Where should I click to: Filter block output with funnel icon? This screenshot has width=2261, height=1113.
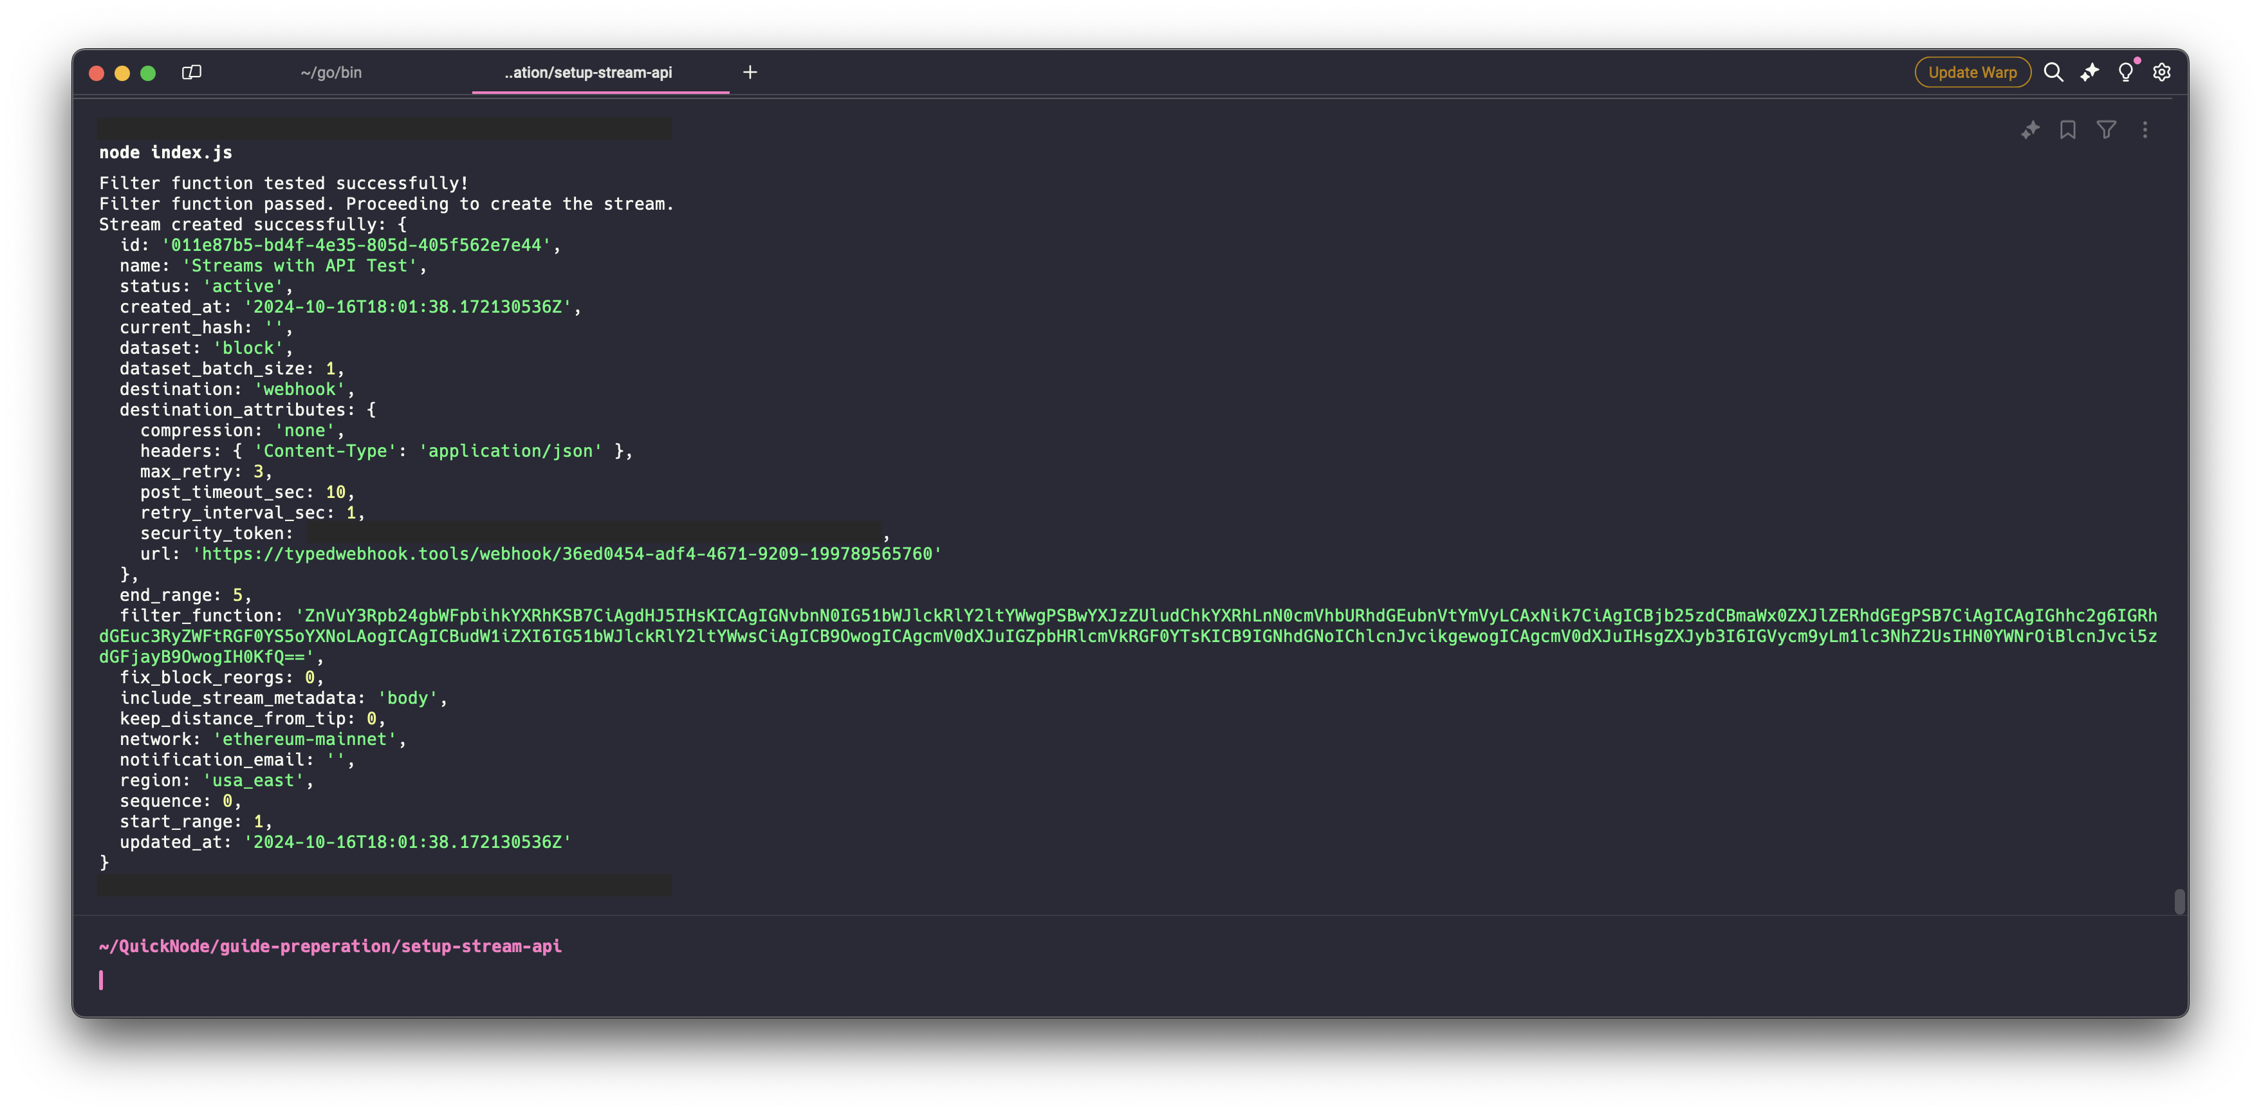coord(2106,130)
